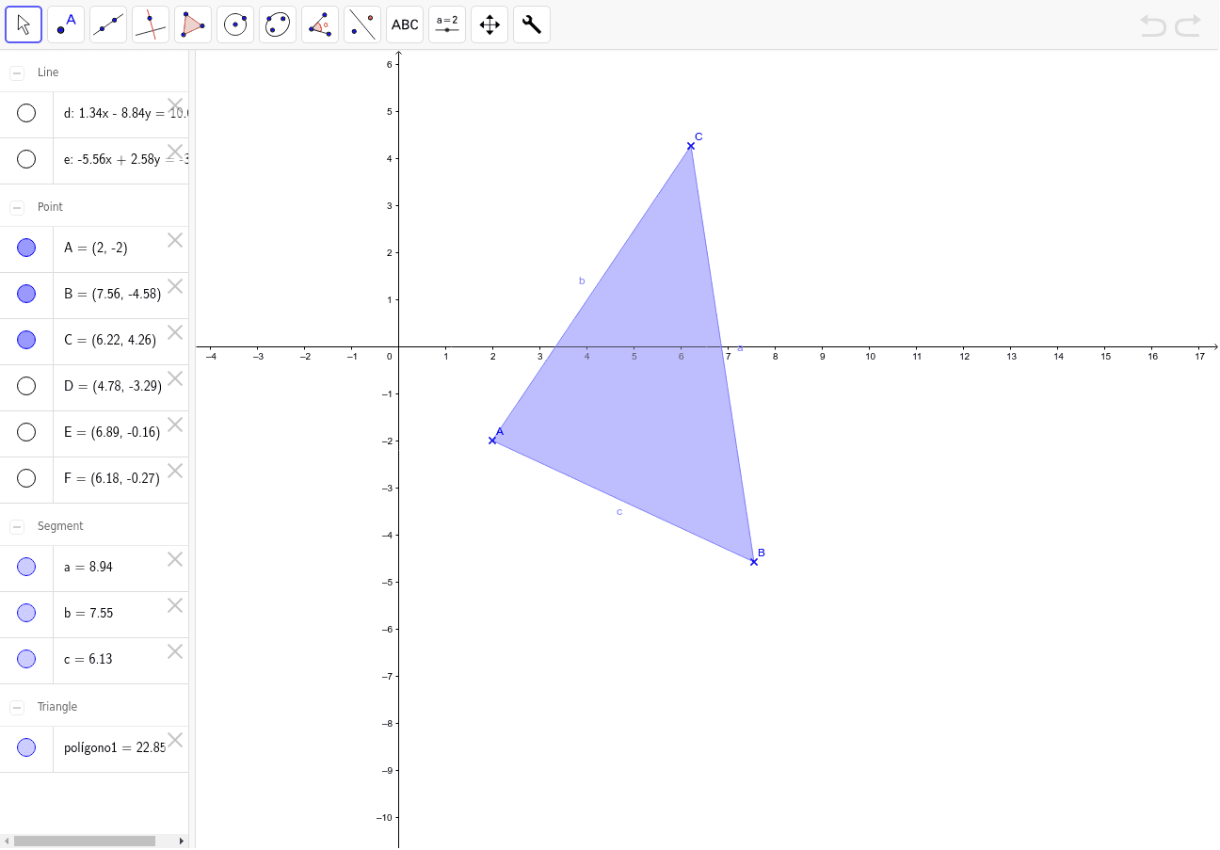1220x850 pixels.
Task: Select the ABC Text tool
Action: pos(405,24)
